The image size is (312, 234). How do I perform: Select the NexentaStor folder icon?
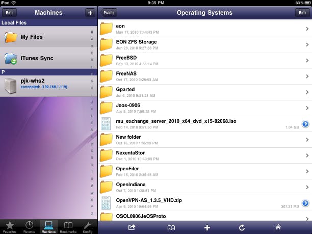click(106, 155)
